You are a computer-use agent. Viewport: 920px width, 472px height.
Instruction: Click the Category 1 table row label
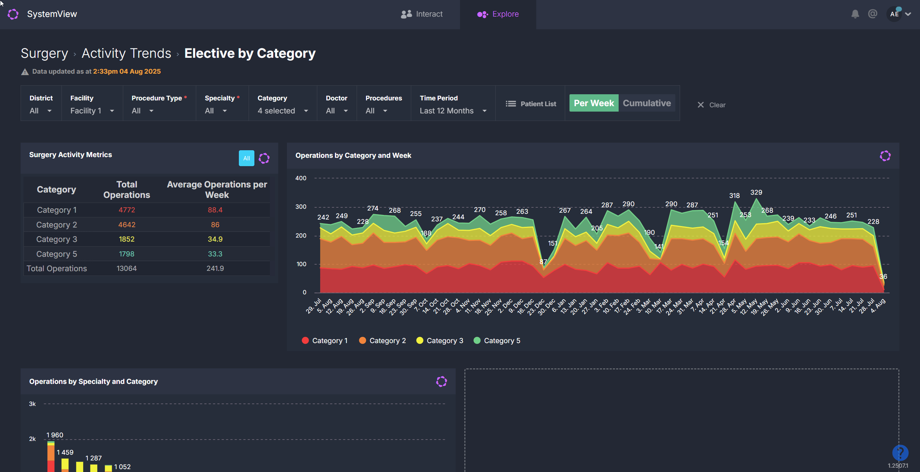tap(57, 210)
